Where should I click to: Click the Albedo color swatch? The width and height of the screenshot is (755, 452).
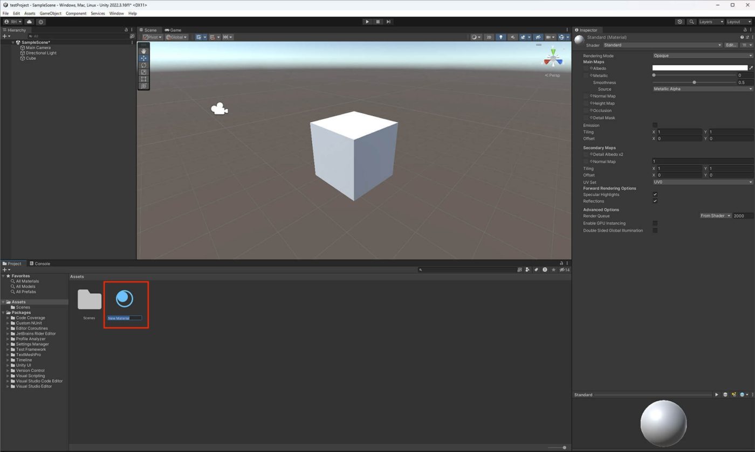pyautogui.click(x=700, y=68)
